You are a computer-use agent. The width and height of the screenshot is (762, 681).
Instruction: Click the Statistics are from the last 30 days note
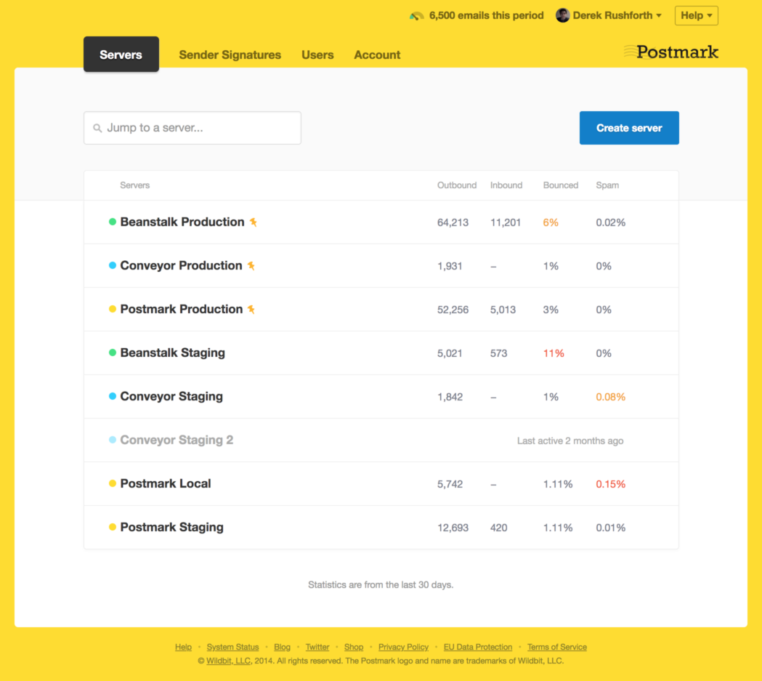tap(381, 585)
